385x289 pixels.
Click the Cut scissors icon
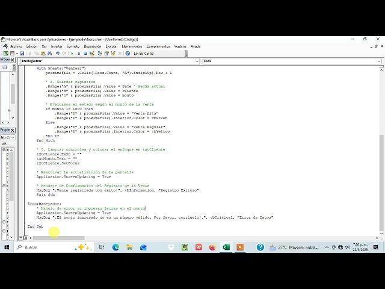click(x=30, y=54)
